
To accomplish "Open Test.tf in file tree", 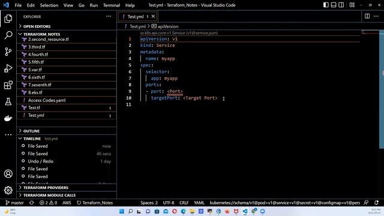I will pyautogui.click(x=67, y=107).
